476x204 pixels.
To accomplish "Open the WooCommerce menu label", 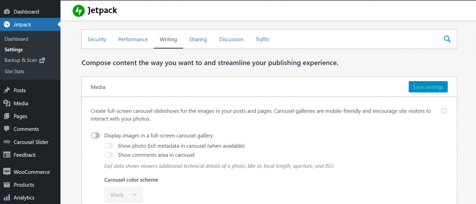I will [32, 172].
